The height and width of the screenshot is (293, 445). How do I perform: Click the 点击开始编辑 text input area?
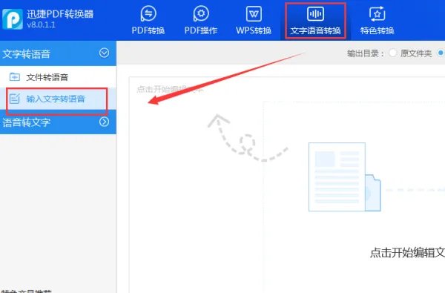pyautogui.click(x=287, y=185)
